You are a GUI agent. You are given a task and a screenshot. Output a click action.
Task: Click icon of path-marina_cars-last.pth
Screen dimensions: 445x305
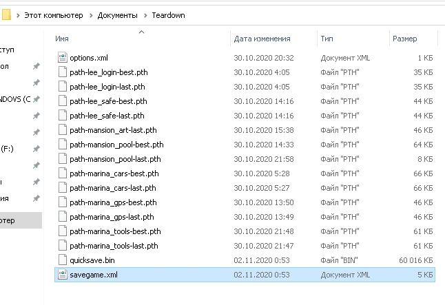[63, 188]
